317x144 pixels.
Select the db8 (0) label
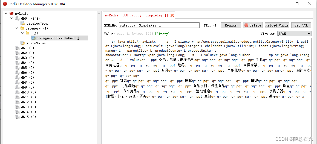point(27,82)
